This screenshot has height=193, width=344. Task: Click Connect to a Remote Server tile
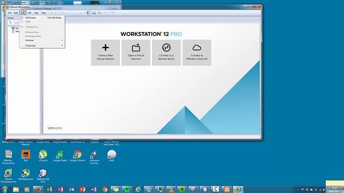[166, 53]
